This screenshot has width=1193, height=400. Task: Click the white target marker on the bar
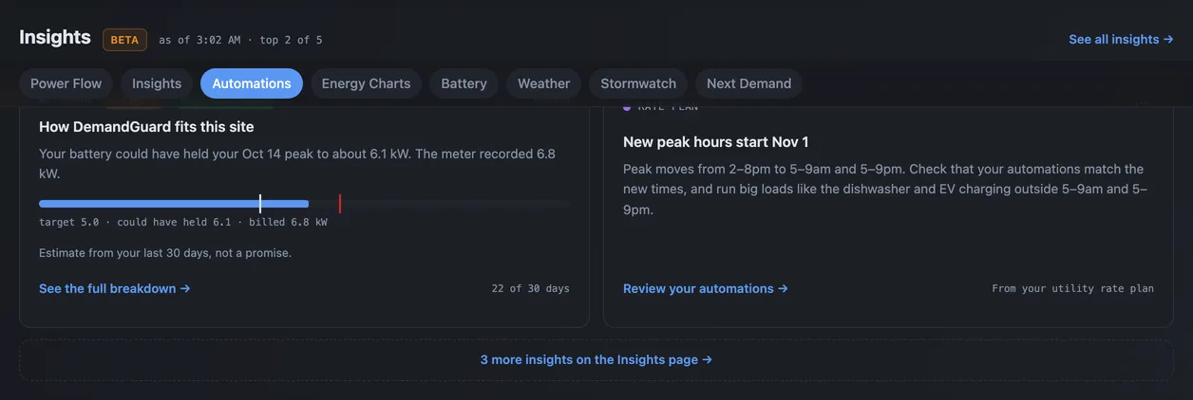coord(260,203)
